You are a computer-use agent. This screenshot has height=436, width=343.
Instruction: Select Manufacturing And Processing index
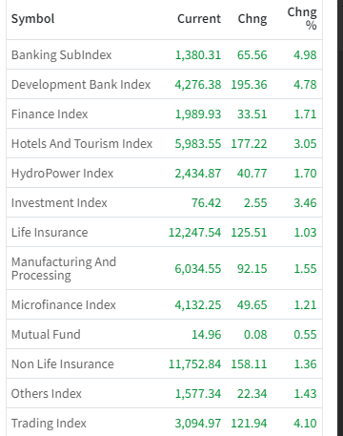[x=64, y=268]
